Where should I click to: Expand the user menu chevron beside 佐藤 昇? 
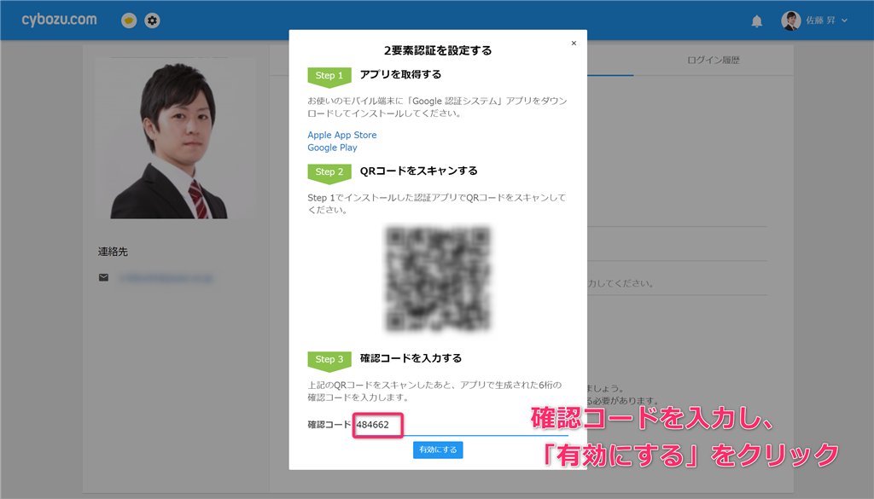click(x=844, y=20)
